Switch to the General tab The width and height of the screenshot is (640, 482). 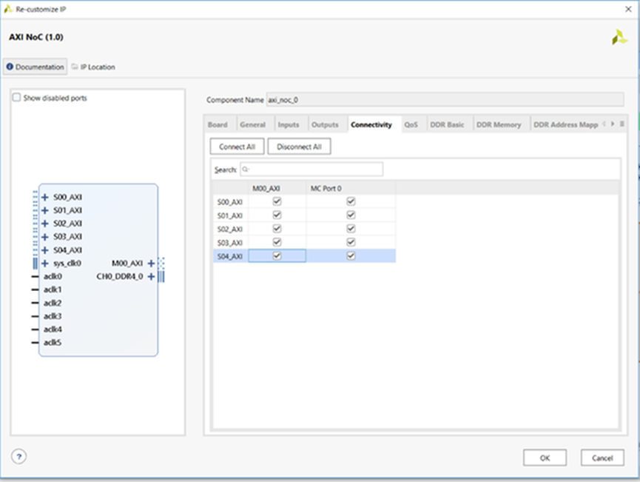(x=252, y=124)
